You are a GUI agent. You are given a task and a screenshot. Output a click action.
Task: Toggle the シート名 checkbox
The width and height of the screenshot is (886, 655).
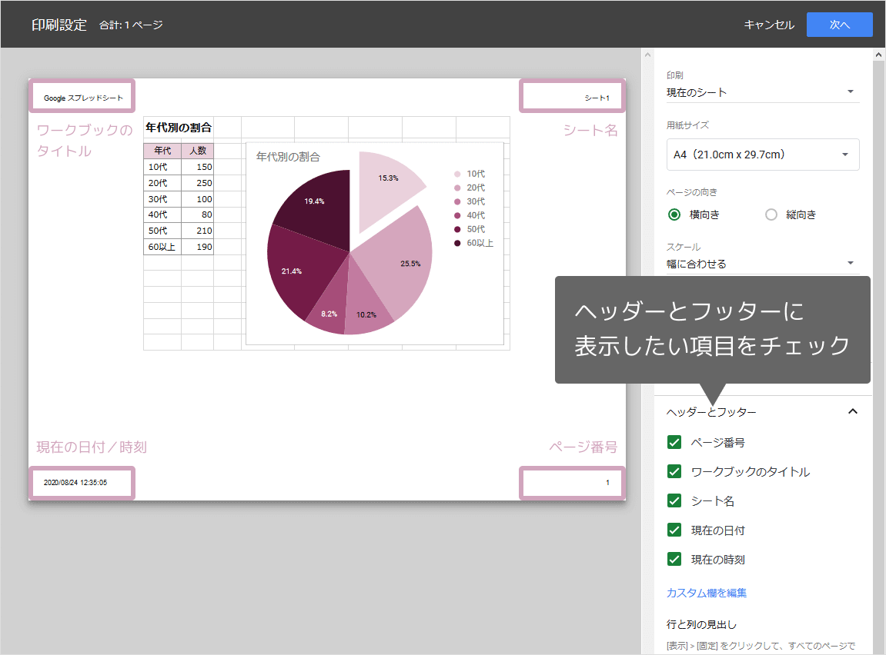click(674, 500)
